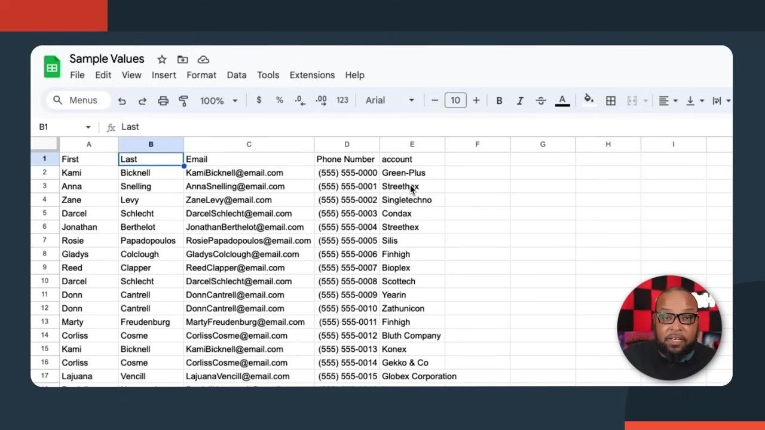Open the Data menu
Viewport: 765px width, 430px height.
click(x=237, y=75)
